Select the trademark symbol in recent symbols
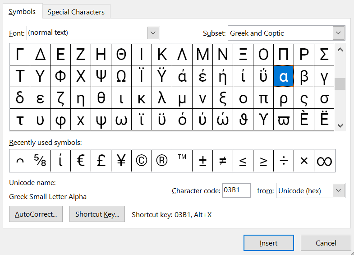Screen dimensions: 354x255 pyautogui.click(x=182, y=161)
